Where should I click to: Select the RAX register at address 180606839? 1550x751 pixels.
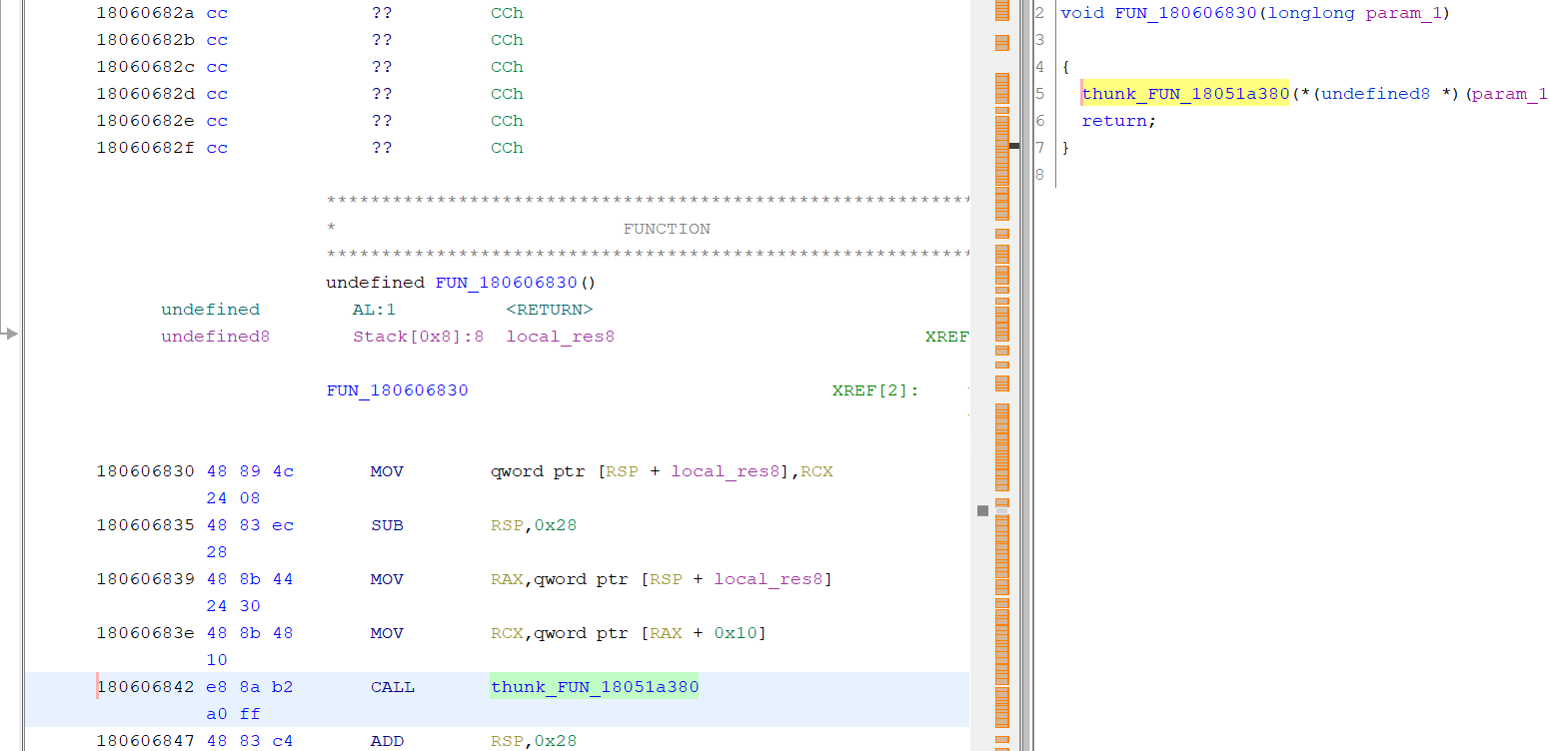[507, 579]
